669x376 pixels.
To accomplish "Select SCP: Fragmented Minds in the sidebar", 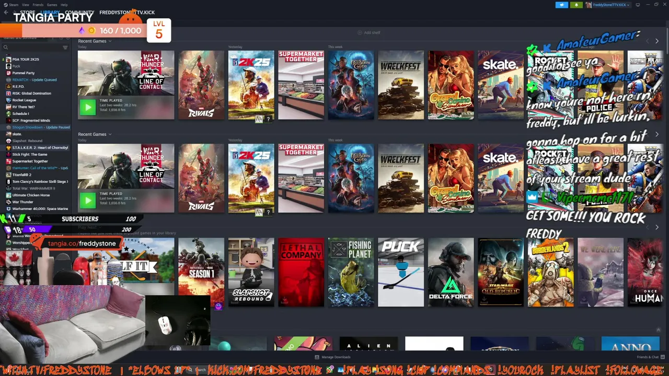I will (31, 121).
